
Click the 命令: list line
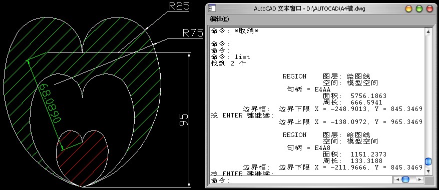tap(230, 57)
